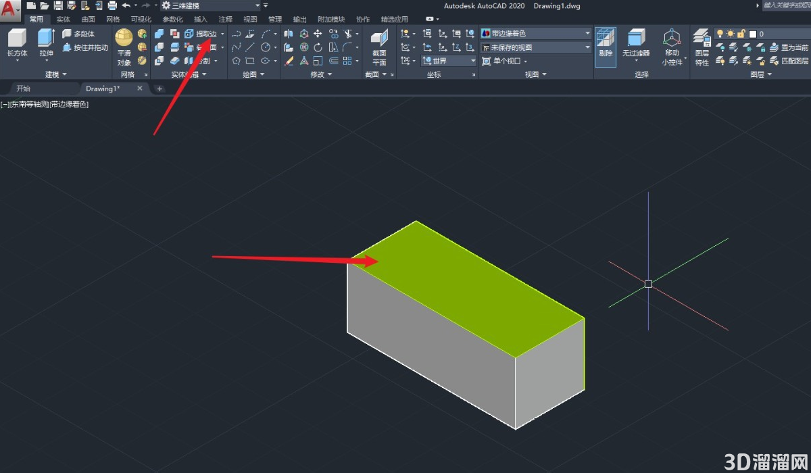Click the Open file folder icon

[45, 5]
